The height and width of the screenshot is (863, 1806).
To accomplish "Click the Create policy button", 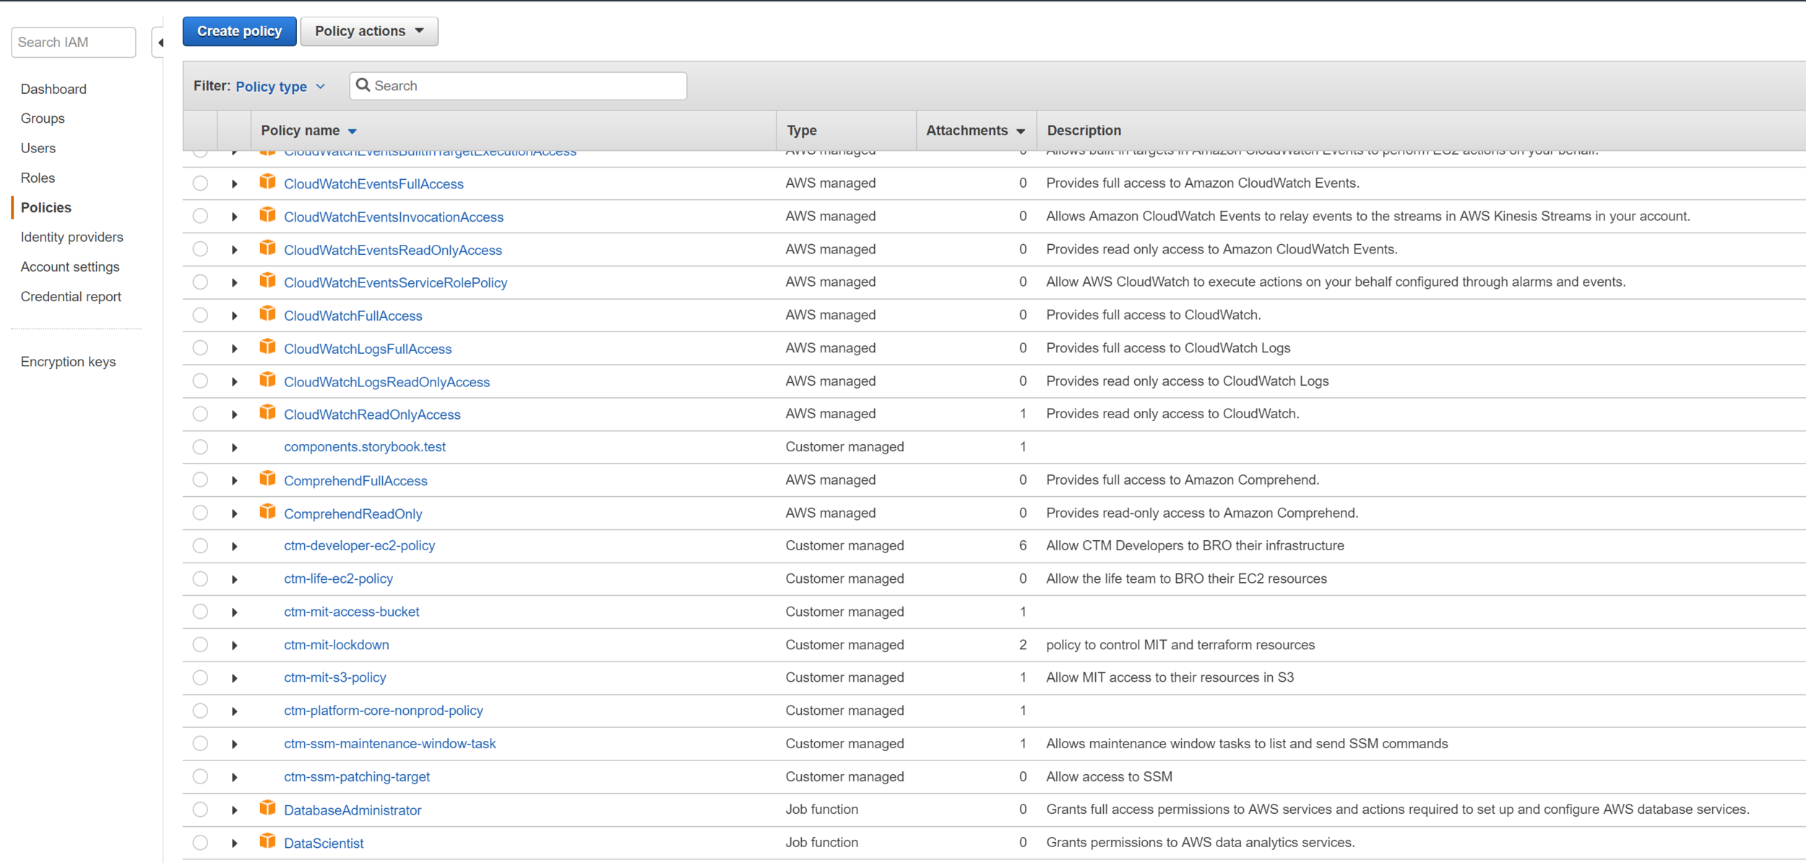I will click(239, 31).
